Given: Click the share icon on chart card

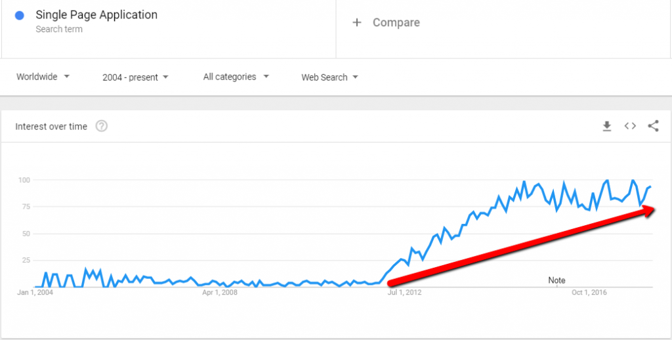Looking at the screenshot, I should click(x=653, y=126).
